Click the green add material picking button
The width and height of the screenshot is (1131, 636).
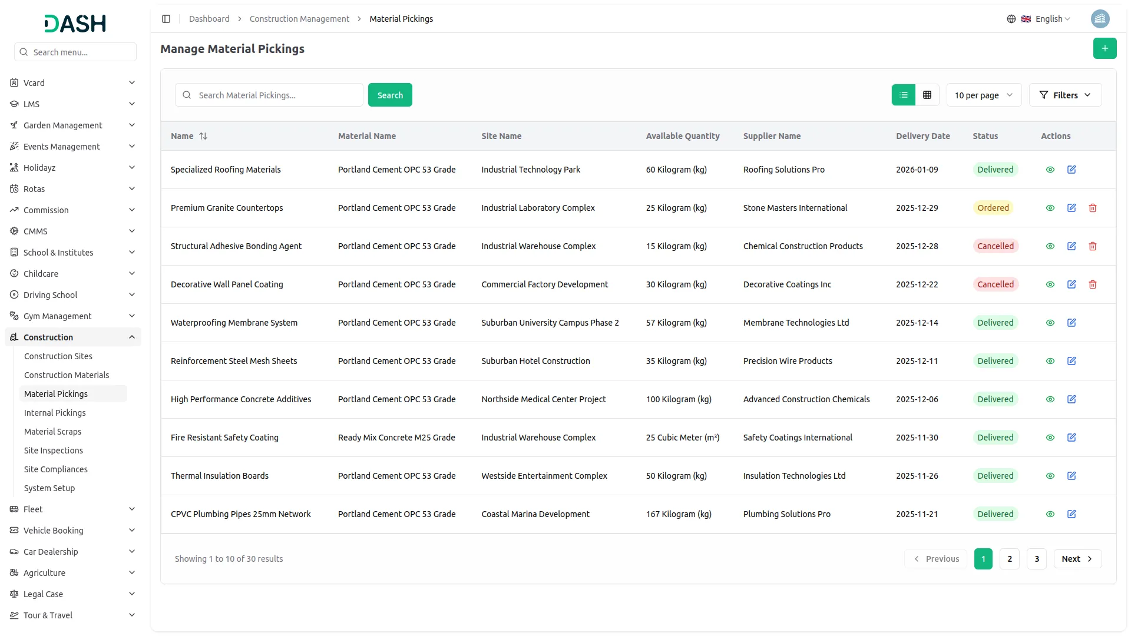[x=1104, y=48]
